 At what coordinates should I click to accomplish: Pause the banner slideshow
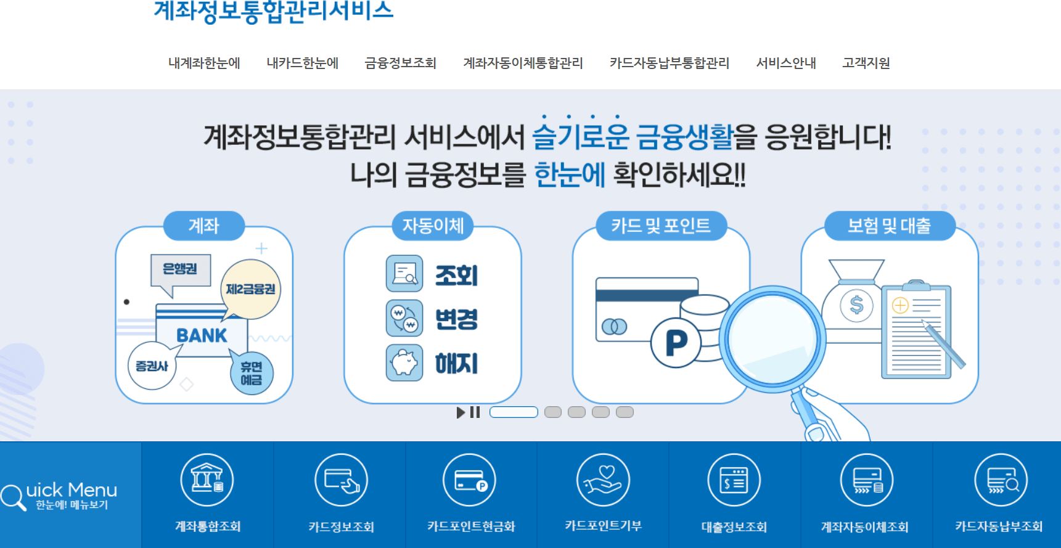475,412
